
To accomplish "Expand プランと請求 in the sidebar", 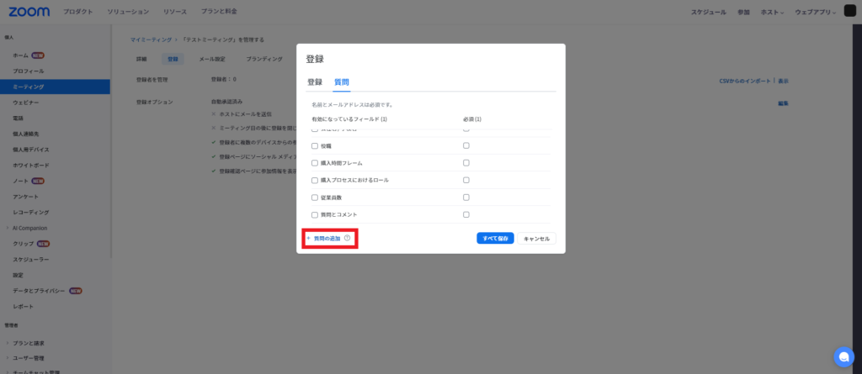I will (x=8, y=343).
